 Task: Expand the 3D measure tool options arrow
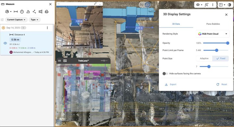coord(11,12)
